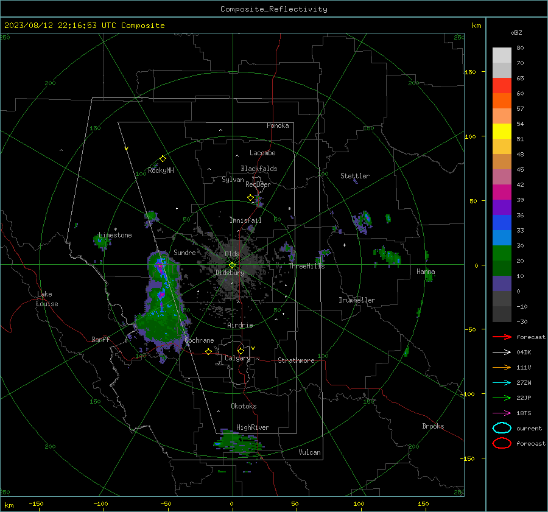The width and height of the screenshot is (548, 512).
Task: Click the red forecast arrow in legend
Action: click(x=502, y=337)
